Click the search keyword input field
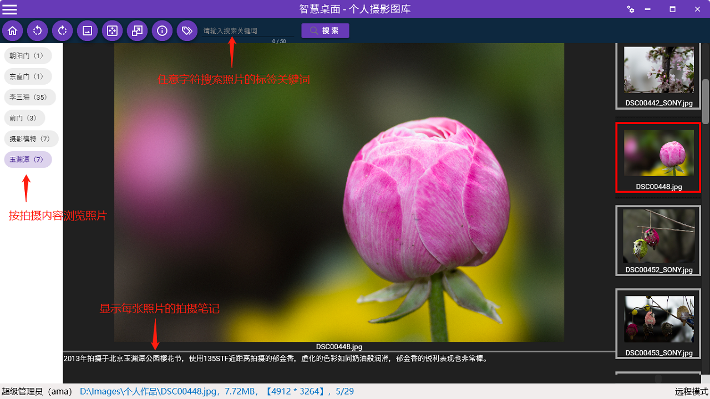710x399 pixels. pyautogui.click(x=247, y=30)
